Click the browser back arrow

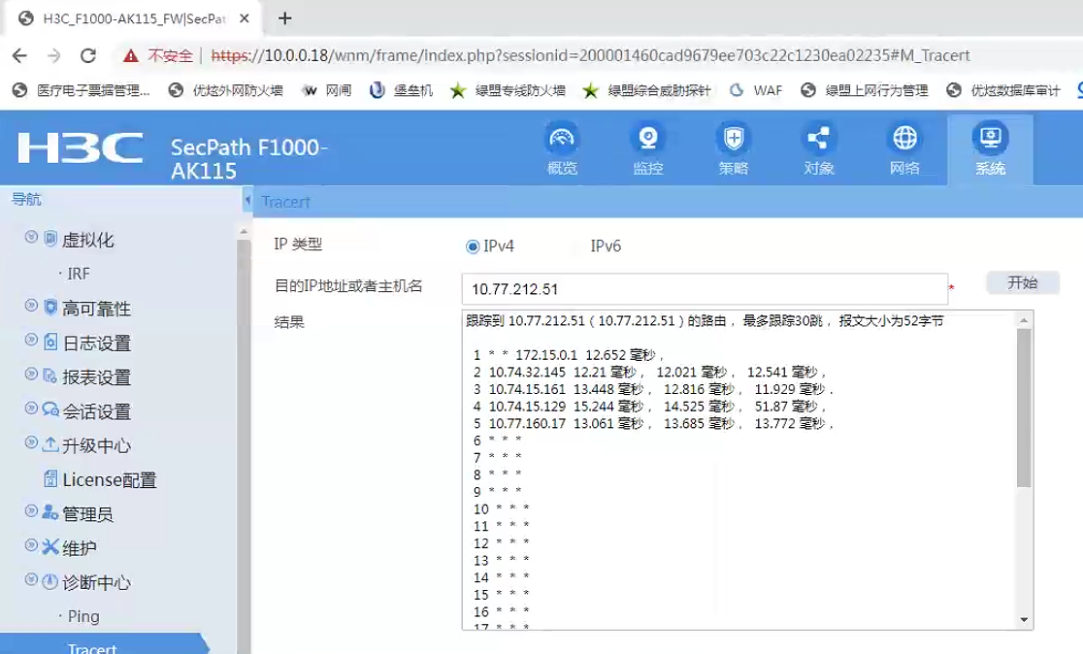[x=20, y=56]
